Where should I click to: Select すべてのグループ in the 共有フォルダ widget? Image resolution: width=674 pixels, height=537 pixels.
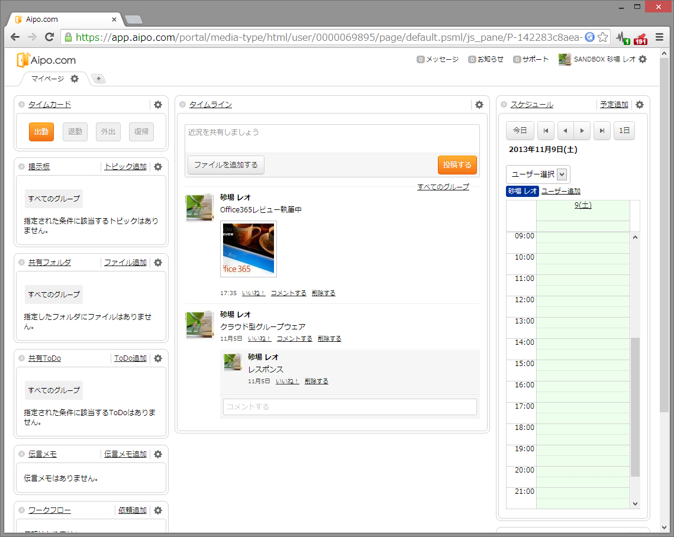pyautogui.click(x=54, y=295)
